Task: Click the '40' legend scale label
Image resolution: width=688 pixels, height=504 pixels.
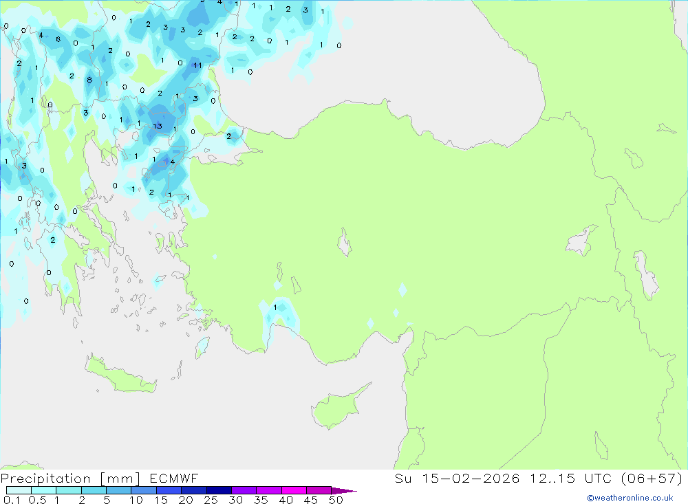Action: click(x=286, y=500)
